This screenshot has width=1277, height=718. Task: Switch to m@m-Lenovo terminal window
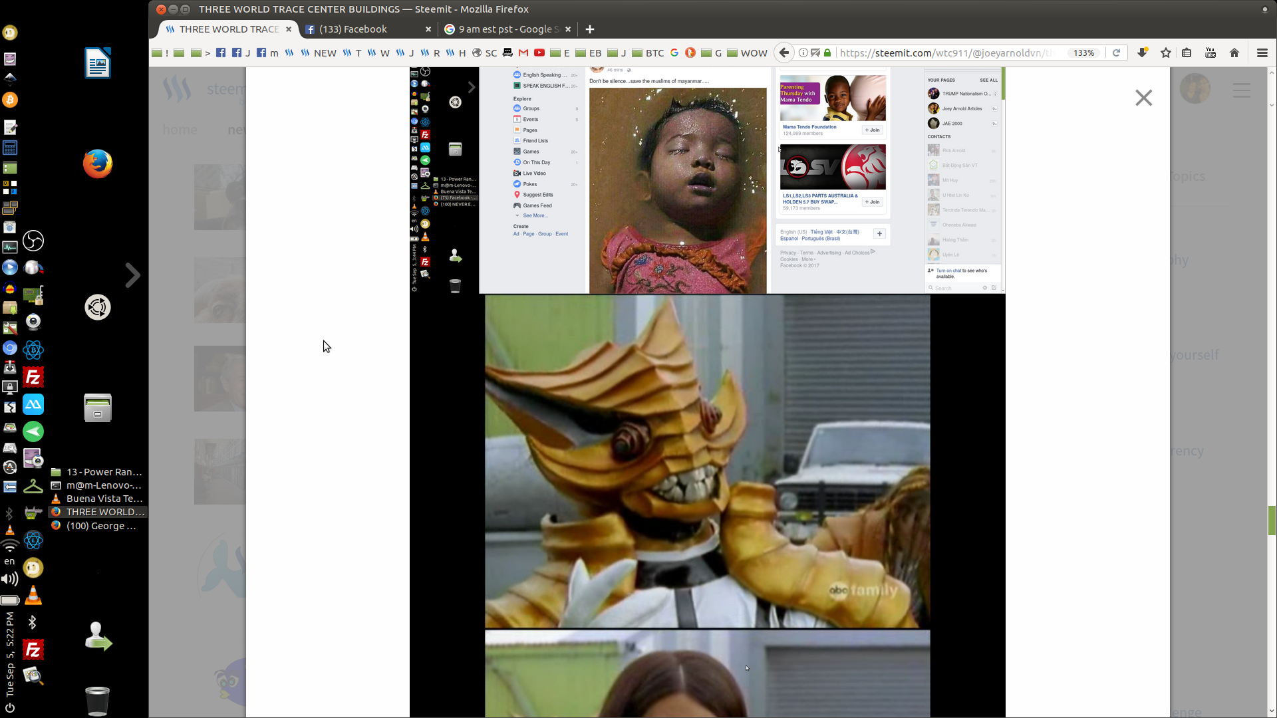(98, 485)
